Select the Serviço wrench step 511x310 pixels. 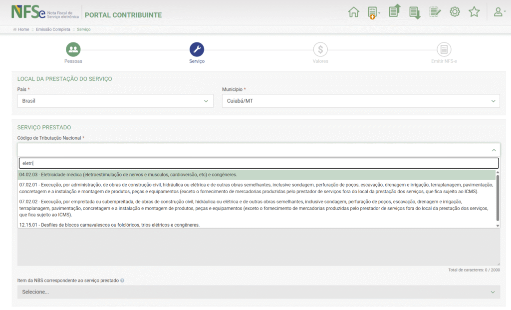coord(197,49)
